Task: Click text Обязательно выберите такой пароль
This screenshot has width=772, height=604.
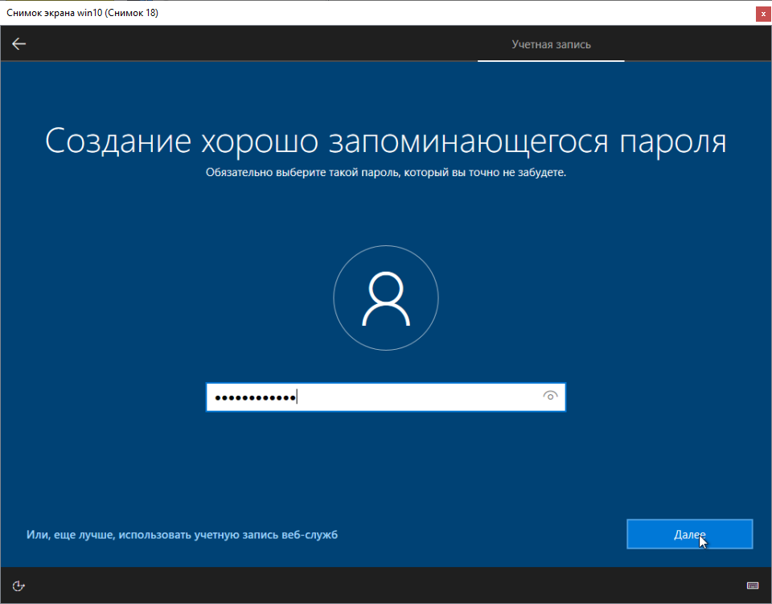Action: [303, 172]
